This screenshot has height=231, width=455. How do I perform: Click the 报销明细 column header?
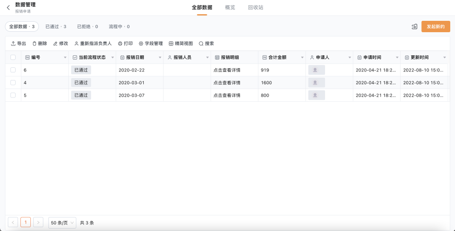[234, 57]
